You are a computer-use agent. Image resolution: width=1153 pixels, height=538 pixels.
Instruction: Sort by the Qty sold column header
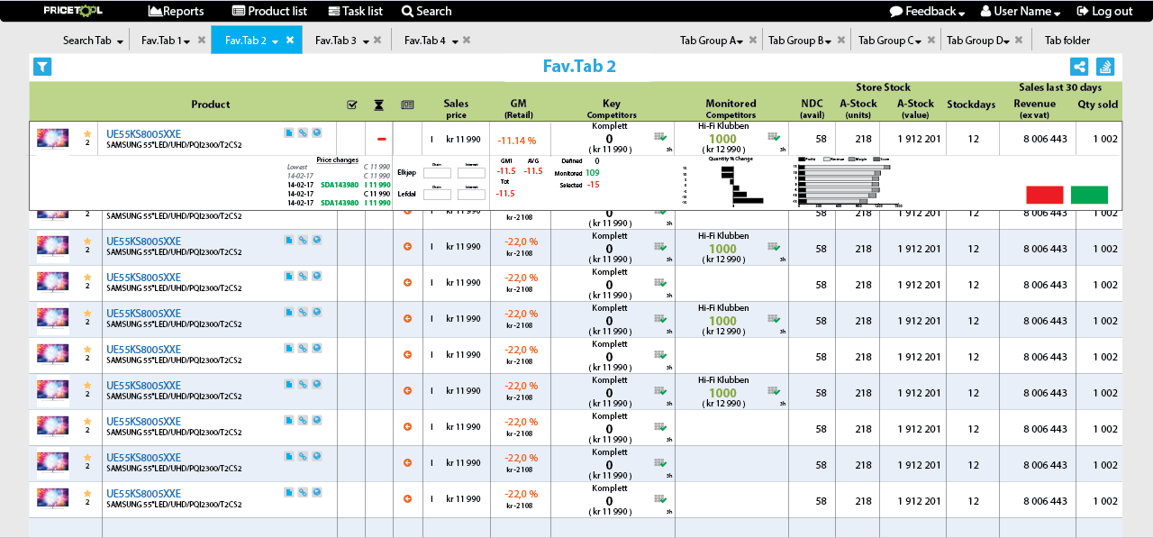pos(1098,105)
